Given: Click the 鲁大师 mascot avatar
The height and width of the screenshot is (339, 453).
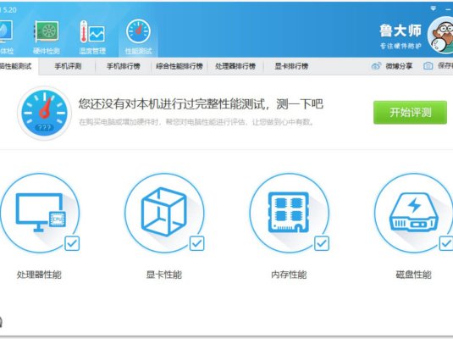Looking at the screenshot, I should click(x=440, y=35).
